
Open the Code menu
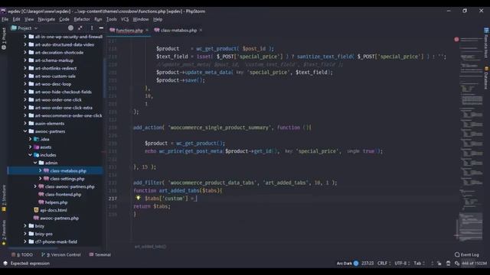pos(64,19)
